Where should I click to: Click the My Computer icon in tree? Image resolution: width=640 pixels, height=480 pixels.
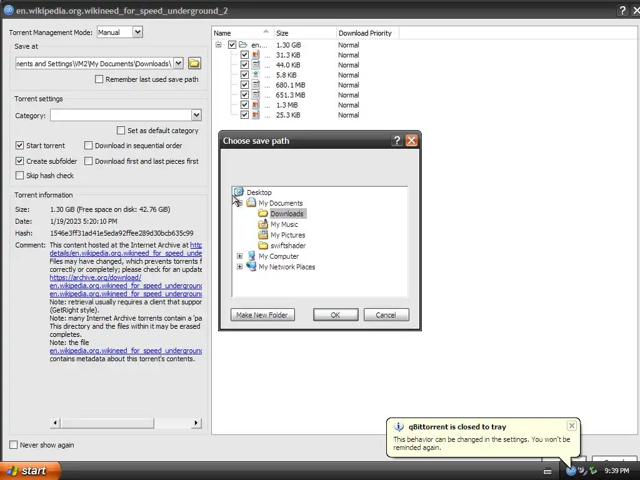[251, 256]
